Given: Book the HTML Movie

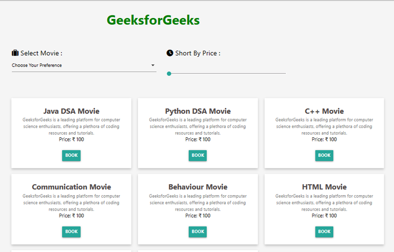Looking at the screenshot, I should pyautogui.click(x=324, y=232).
